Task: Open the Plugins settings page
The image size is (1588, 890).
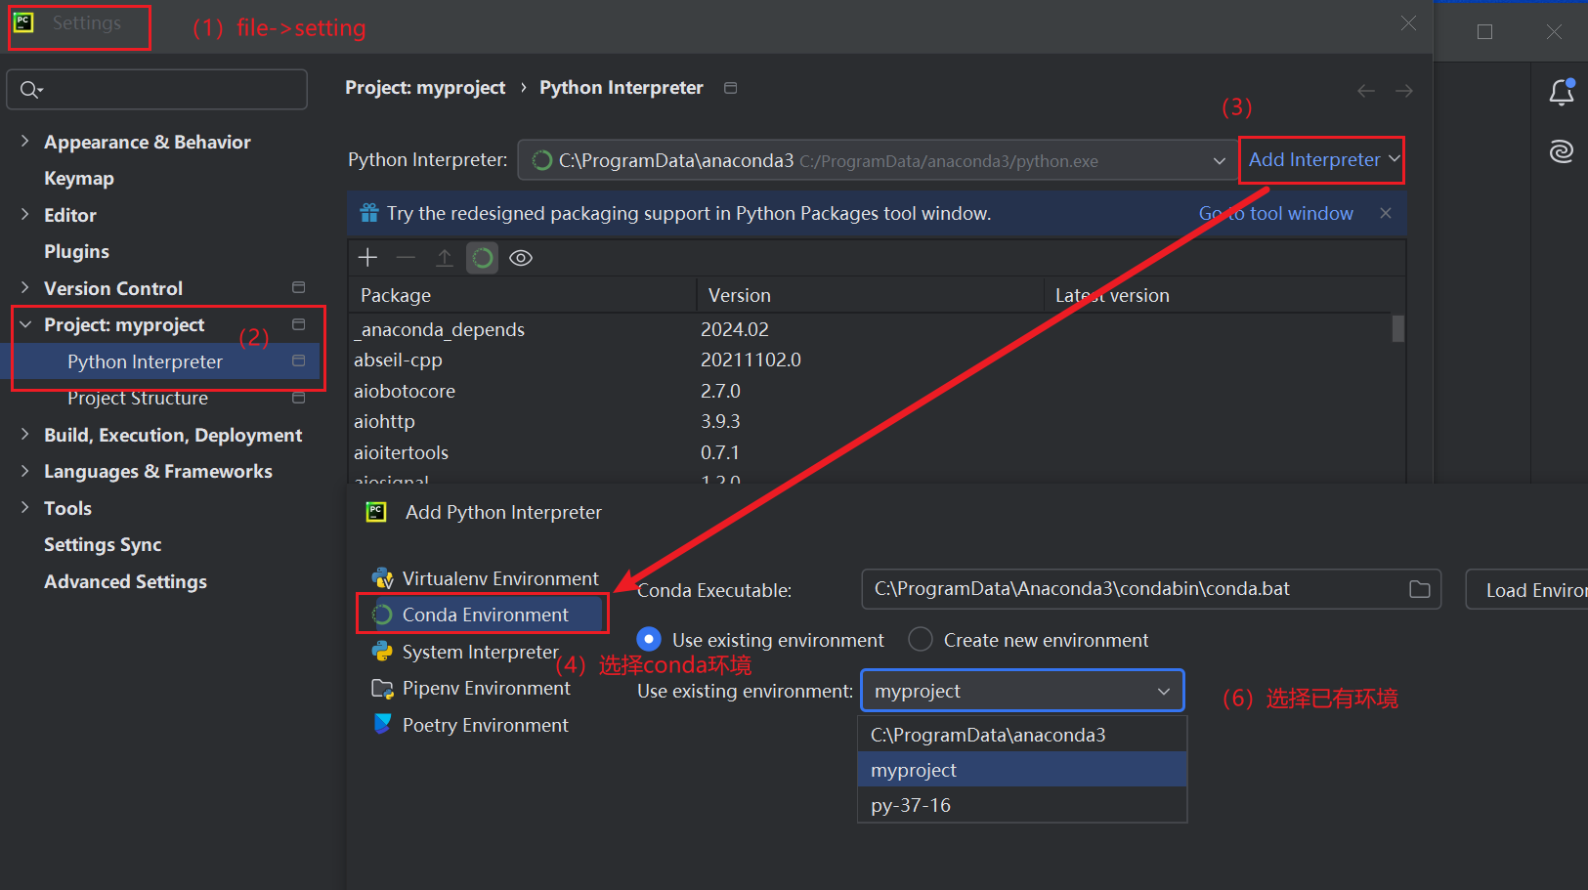Action: point(76,251)
